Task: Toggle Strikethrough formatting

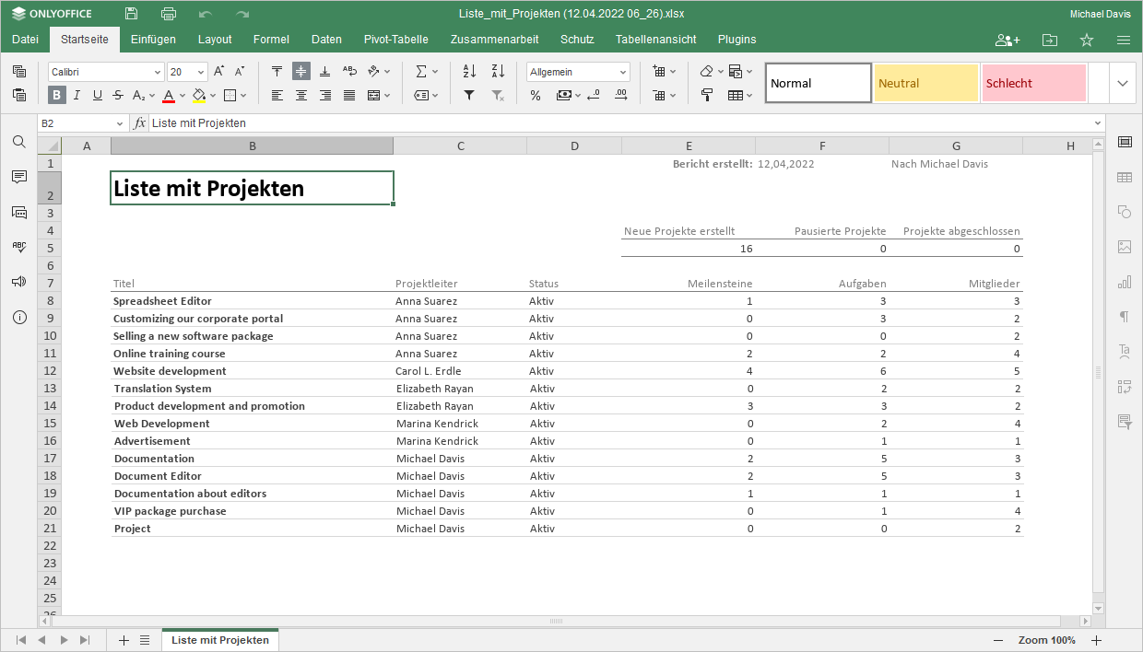Action: [118, 95]
